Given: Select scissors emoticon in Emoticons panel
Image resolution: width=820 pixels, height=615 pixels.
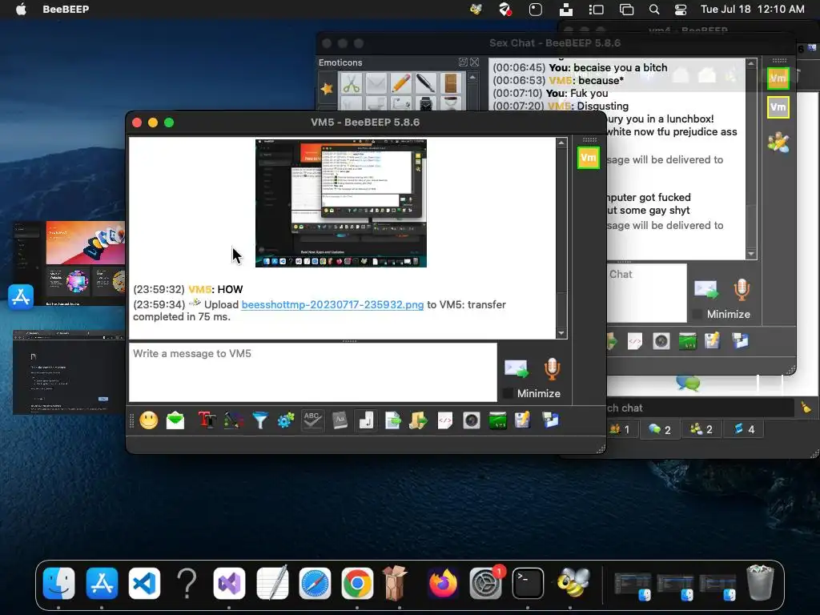Looking at the screenshot, I should click(351, 83).
